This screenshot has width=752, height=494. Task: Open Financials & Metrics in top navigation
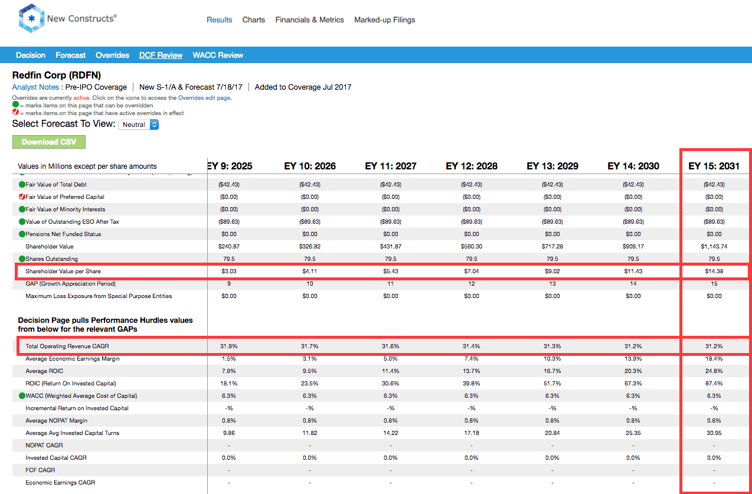[309, 19]
